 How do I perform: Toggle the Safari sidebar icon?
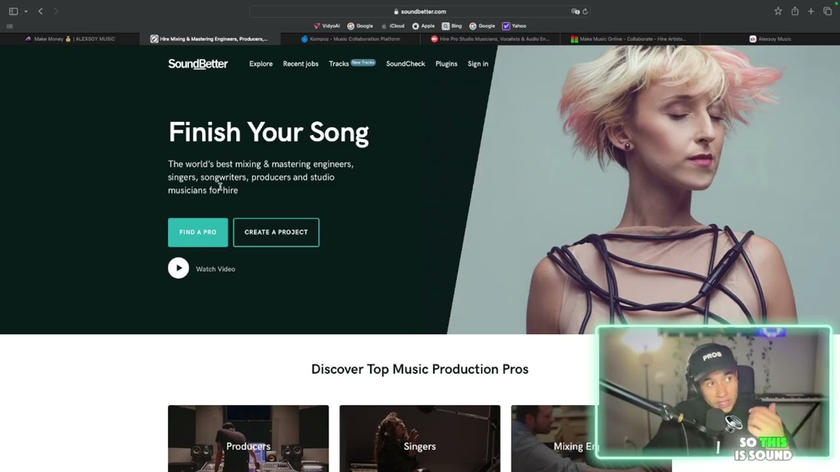pos(13,11)
